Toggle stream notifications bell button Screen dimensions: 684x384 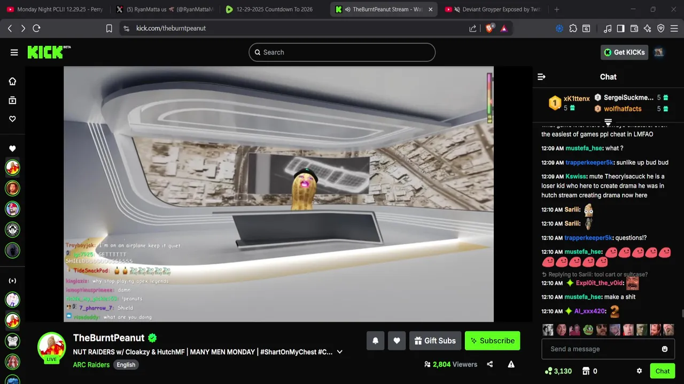pyautogui.click(x=375, y=341)
